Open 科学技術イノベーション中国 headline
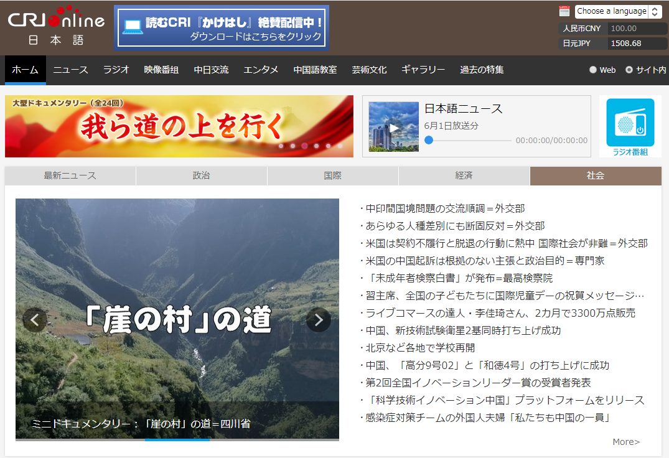This screenshot has height=458, width=669. click(x=505, y=400)
